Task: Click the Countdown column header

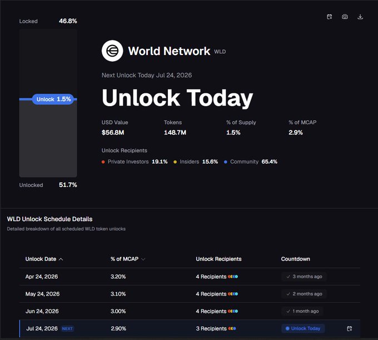Action: [296, 259]
